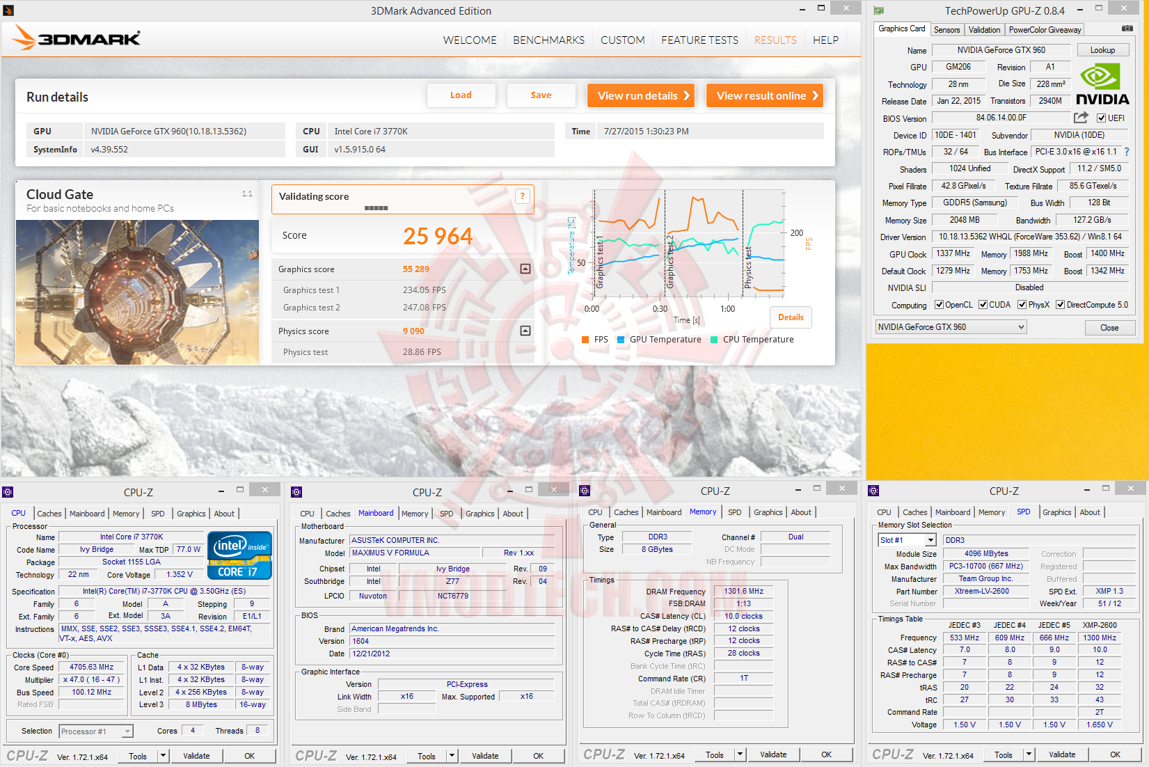Click the DRAM Frequency value 1301.6 MHz
The width and height of the screenshot is (1149, 767).
(x=743, y=591)
